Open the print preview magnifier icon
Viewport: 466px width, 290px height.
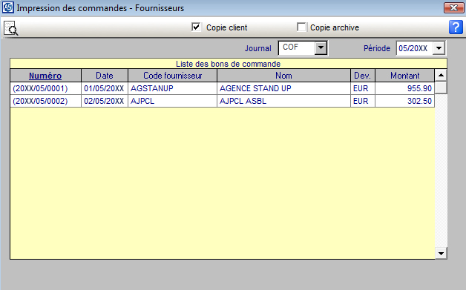pyautogui.click(x=11, y=28)
